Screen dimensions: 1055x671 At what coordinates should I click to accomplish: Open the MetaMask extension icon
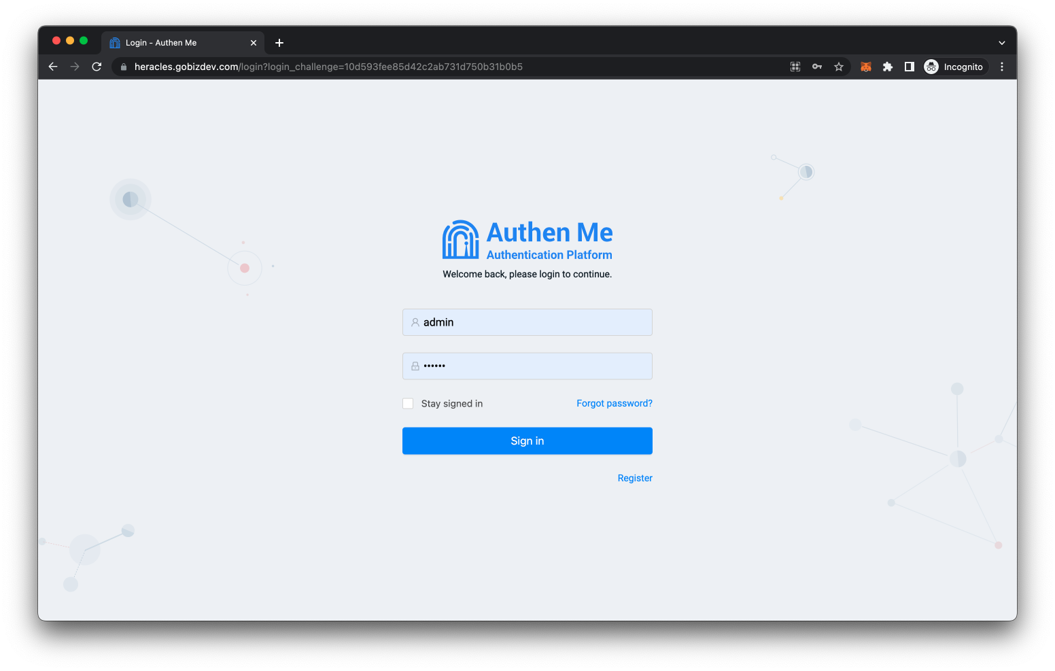[865, 67]
